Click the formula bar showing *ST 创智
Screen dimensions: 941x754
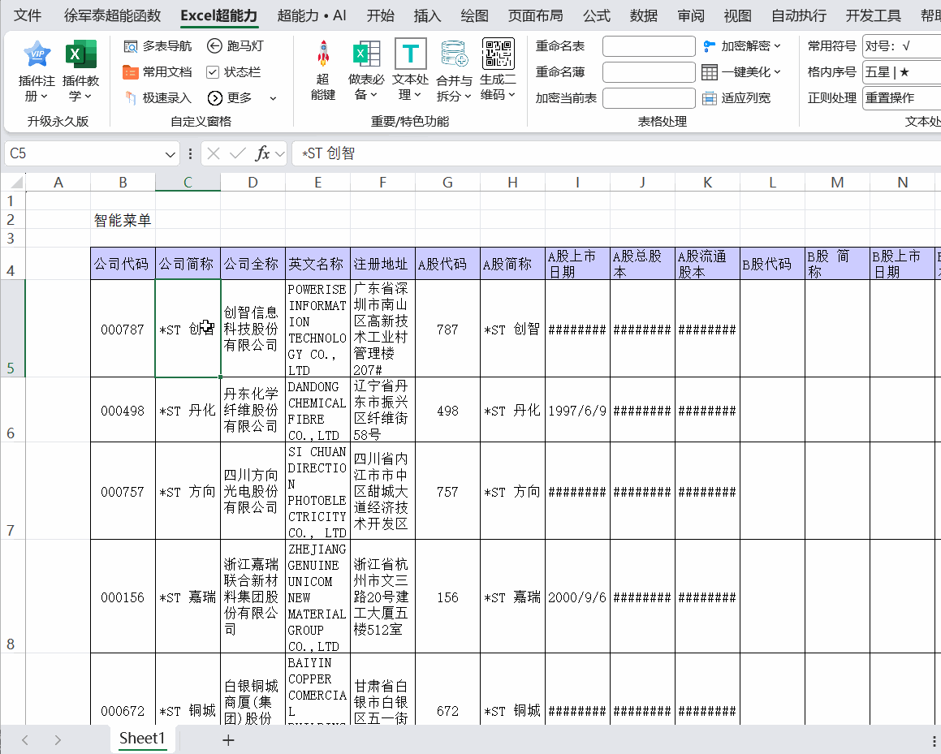tap(615, 153)
